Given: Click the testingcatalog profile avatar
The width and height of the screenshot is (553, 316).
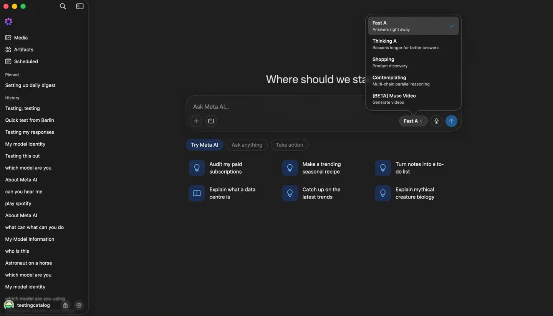Looking at the screenshot, I should coord(9,305).
